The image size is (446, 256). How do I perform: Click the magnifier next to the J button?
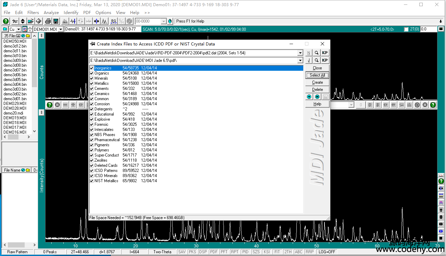pos(317,60)
